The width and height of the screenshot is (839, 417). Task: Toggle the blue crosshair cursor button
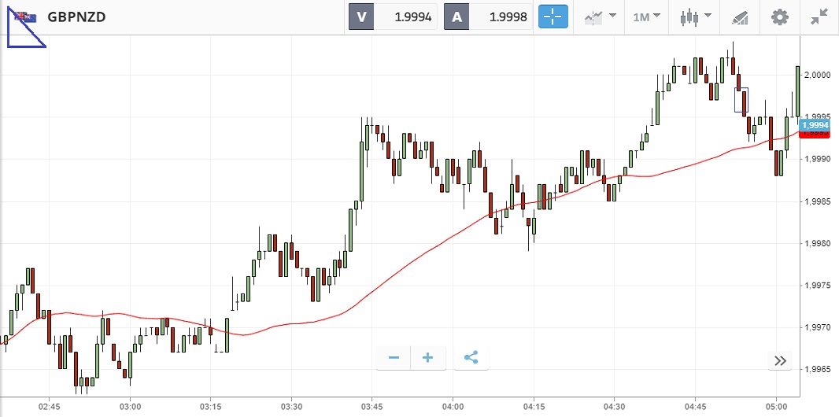pos(553,17)
